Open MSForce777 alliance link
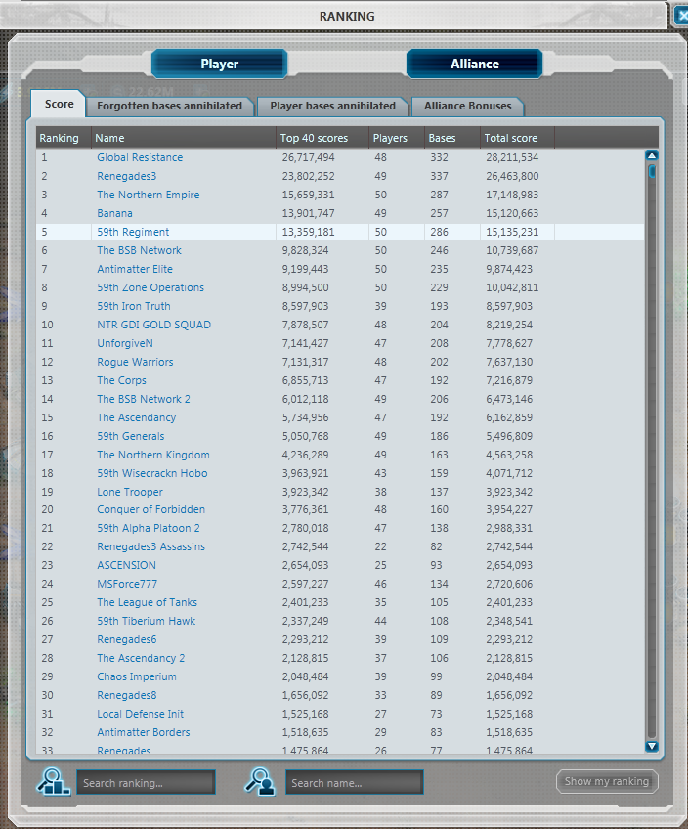 coord(127,584)
